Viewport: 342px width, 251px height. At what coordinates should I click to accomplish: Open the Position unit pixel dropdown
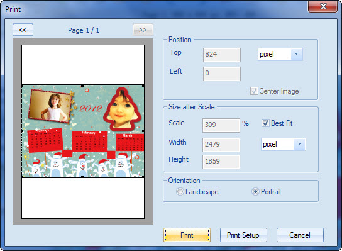(x=280, y=54)
